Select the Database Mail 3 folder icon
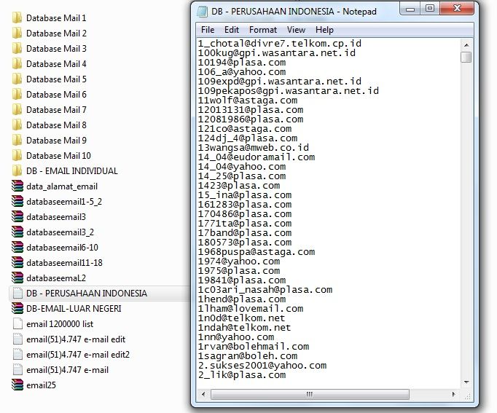497x413 pixels. tap(17, 49)
